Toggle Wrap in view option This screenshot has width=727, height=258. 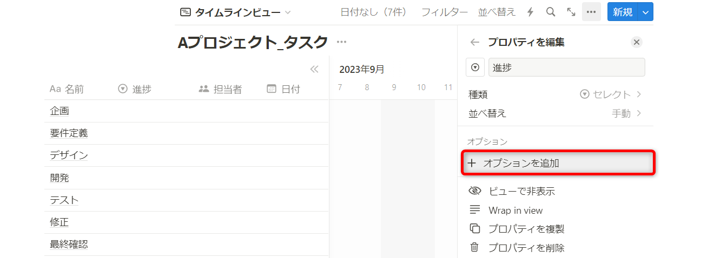click(515, 211)
